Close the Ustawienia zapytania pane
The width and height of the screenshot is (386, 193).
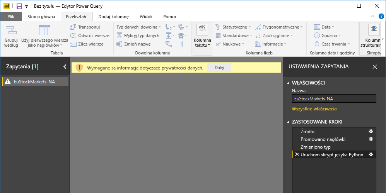pos(375,67)
